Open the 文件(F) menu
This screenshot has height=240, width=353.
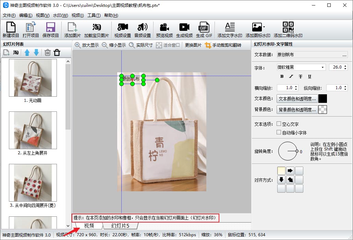coord(9,15)
